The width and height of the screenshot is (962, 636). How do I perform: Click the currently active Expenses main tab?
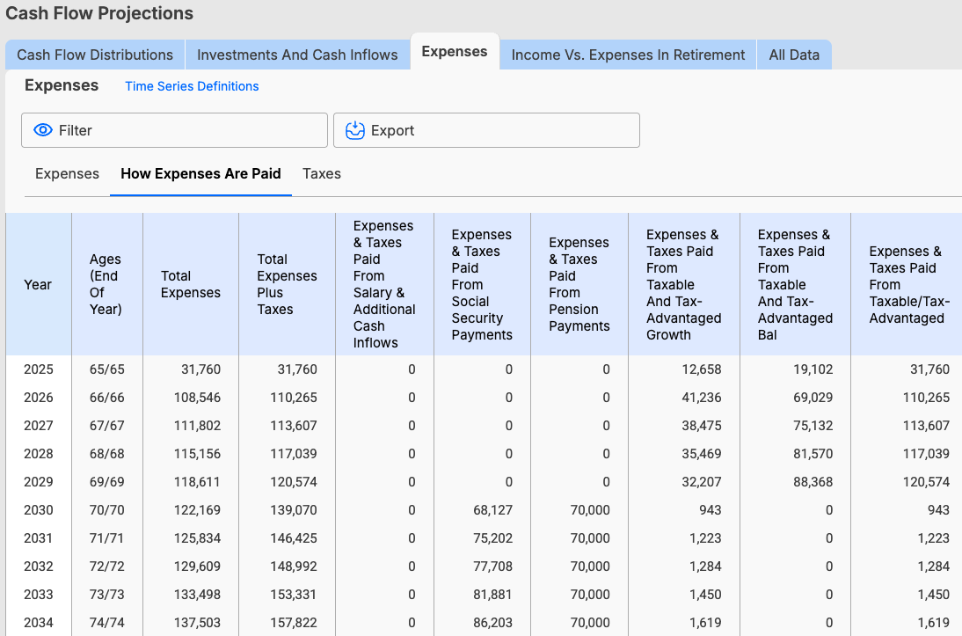point(455,51)
